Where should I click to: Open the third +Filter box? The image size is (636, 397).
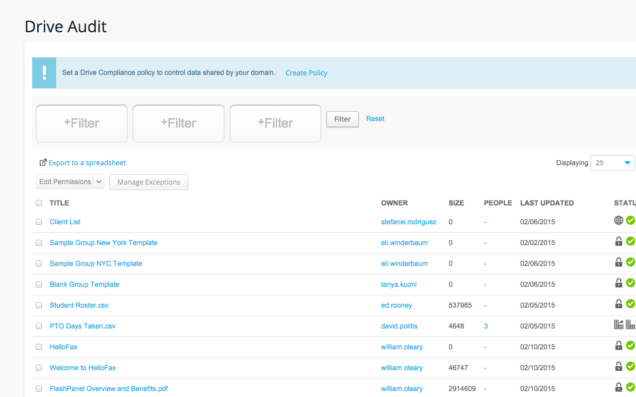(x=275, y=123)
